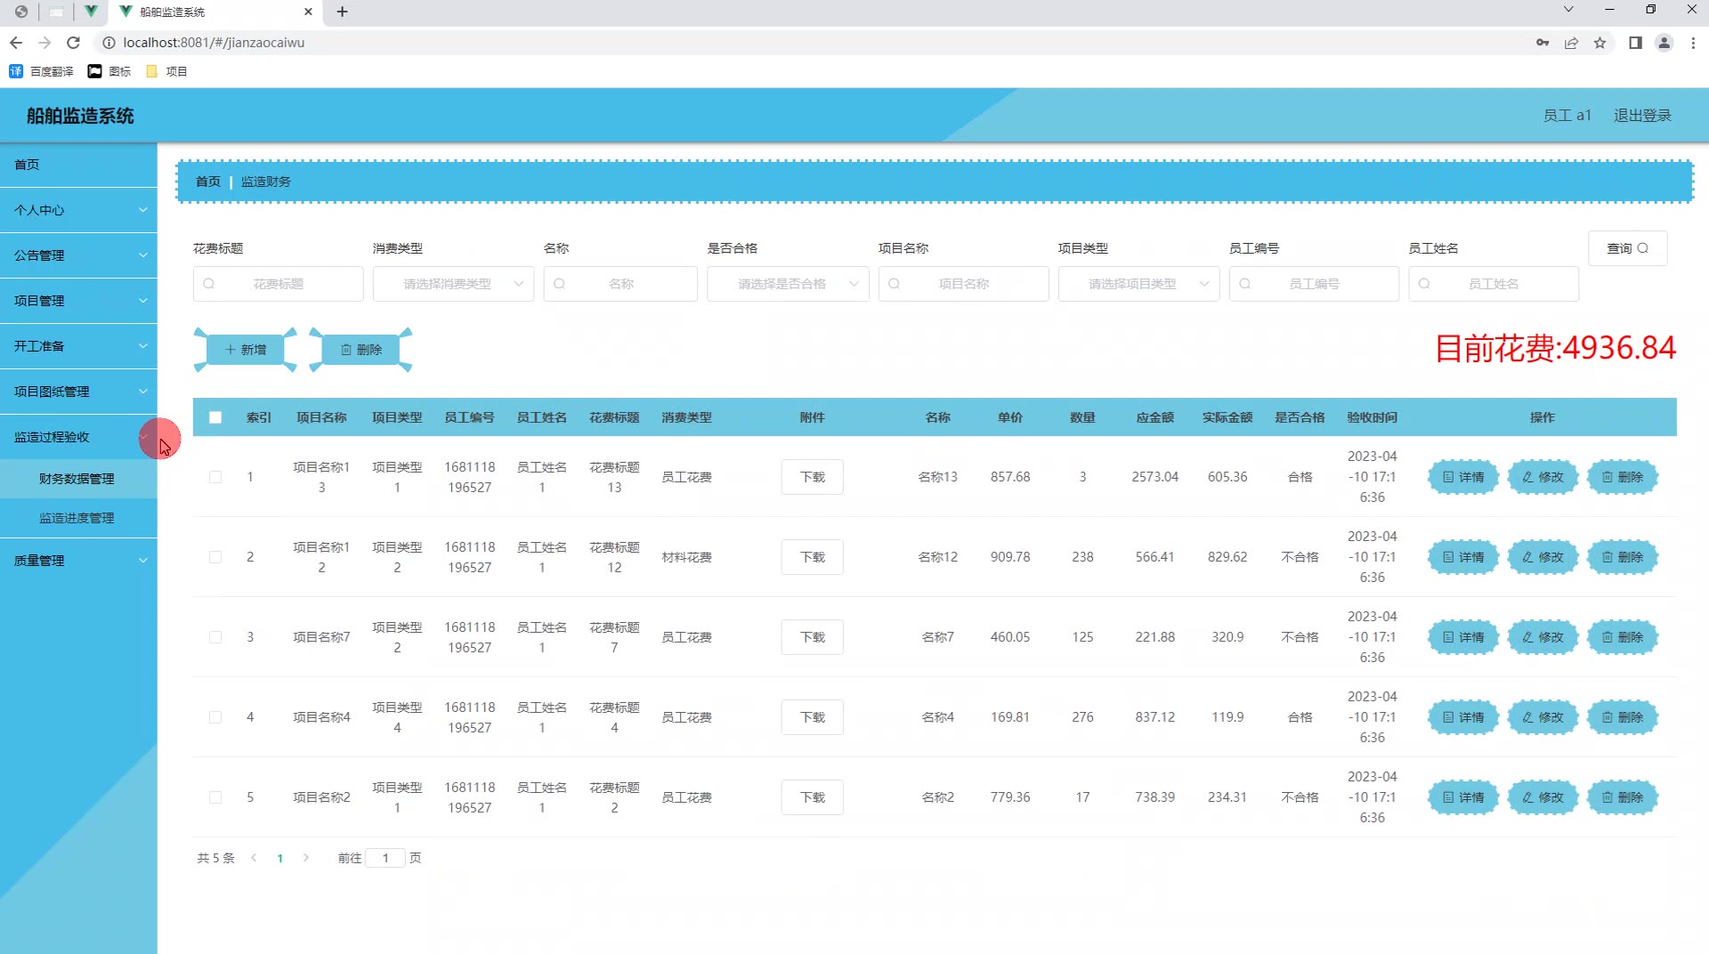Click the 新增 add button
The height and width of the screenshot is (954, 1709).
coord(246,350)
